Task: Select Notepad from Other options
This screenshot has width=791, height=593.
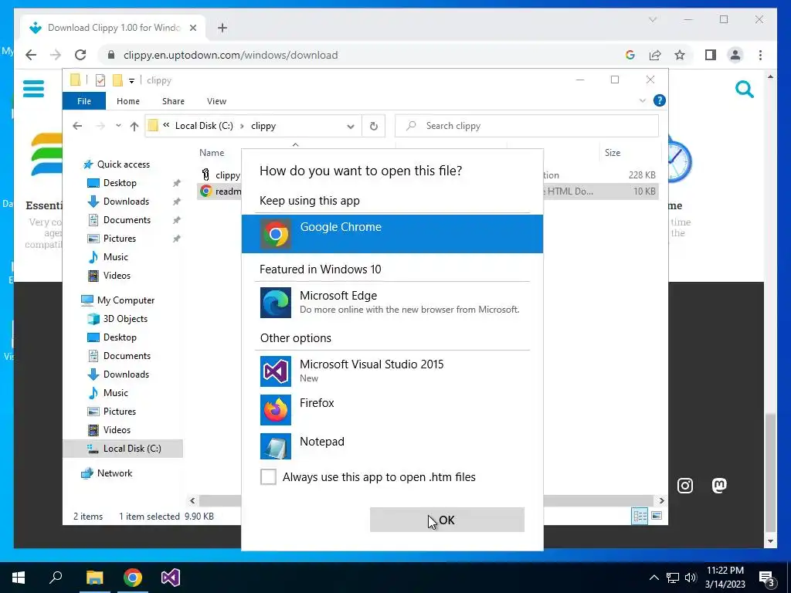Action: 392,446
